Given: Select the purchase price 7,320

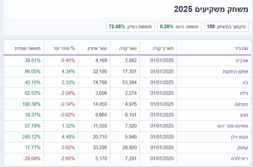Looking at the screenshot, I should (x=131, y=126).
